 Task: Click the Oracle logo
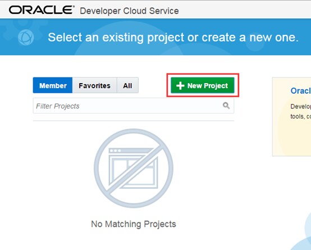point(42,10)
